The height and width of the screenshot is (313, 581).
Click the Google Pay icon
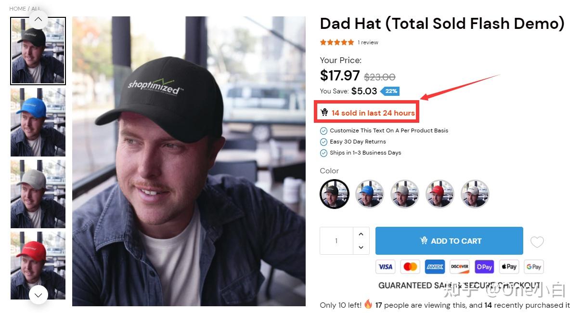pyautogui.click(x=533, y=266)
